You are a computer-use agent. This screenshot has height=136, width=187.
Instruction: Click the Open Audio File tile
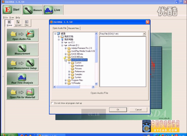23,35
